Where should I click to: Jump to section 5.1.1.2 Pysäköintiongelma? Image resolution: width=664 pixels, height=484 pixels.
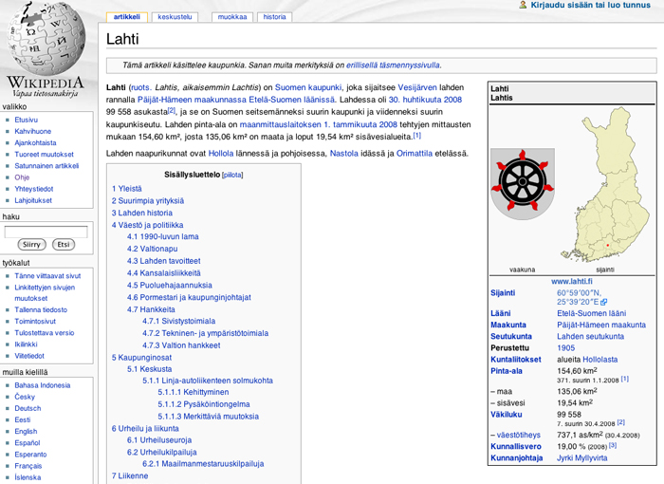pyautogui.click(x=204, y=404)
